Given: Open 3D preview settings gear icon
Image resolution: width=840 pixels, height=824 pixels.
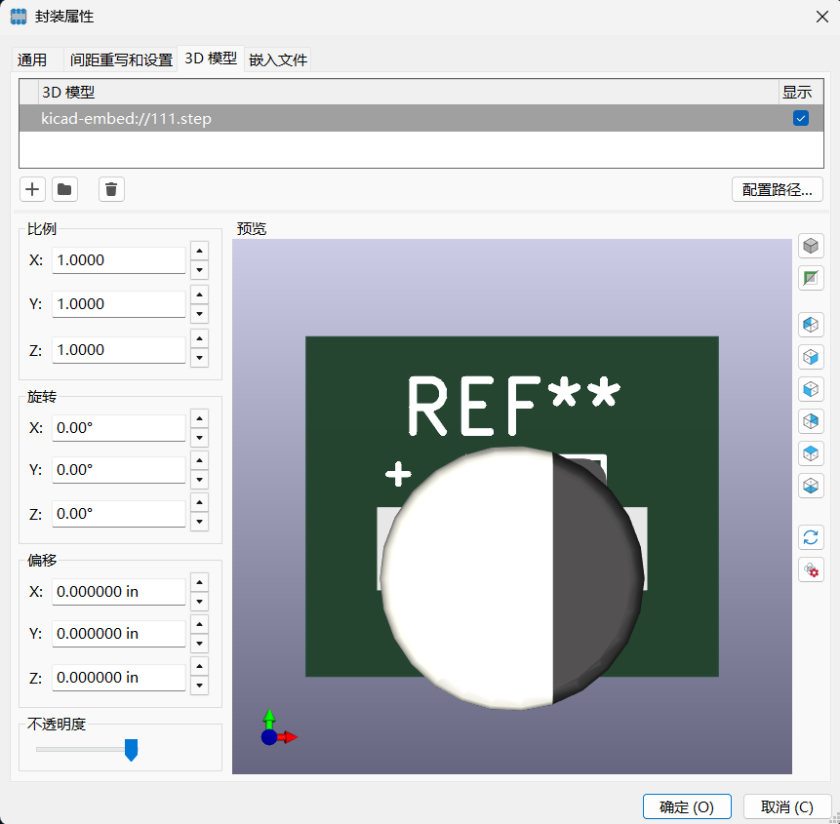Looking at the screenshot, I should coord(811,569).
